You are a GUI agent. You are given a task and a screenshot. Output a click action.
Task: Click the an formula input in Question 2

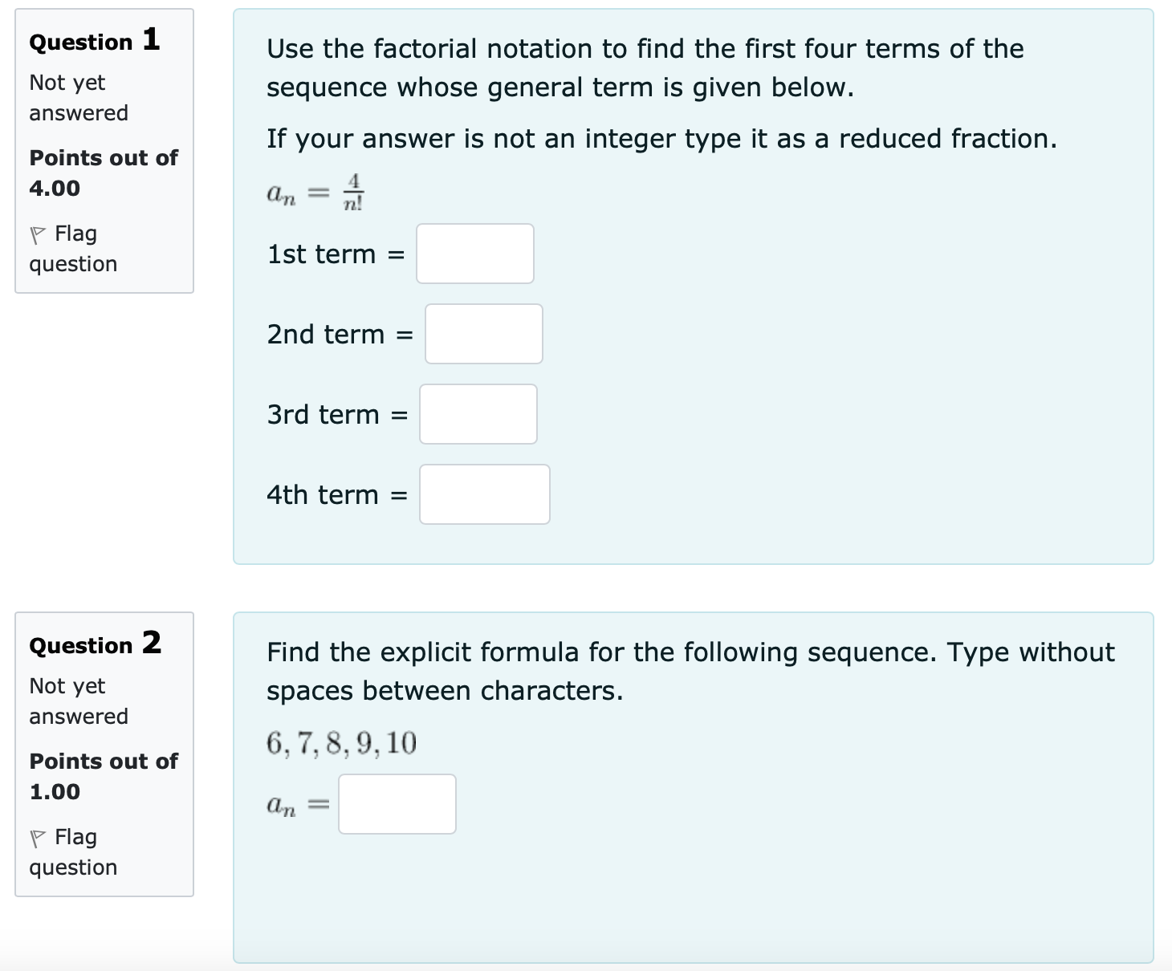[x=397, y=803]
